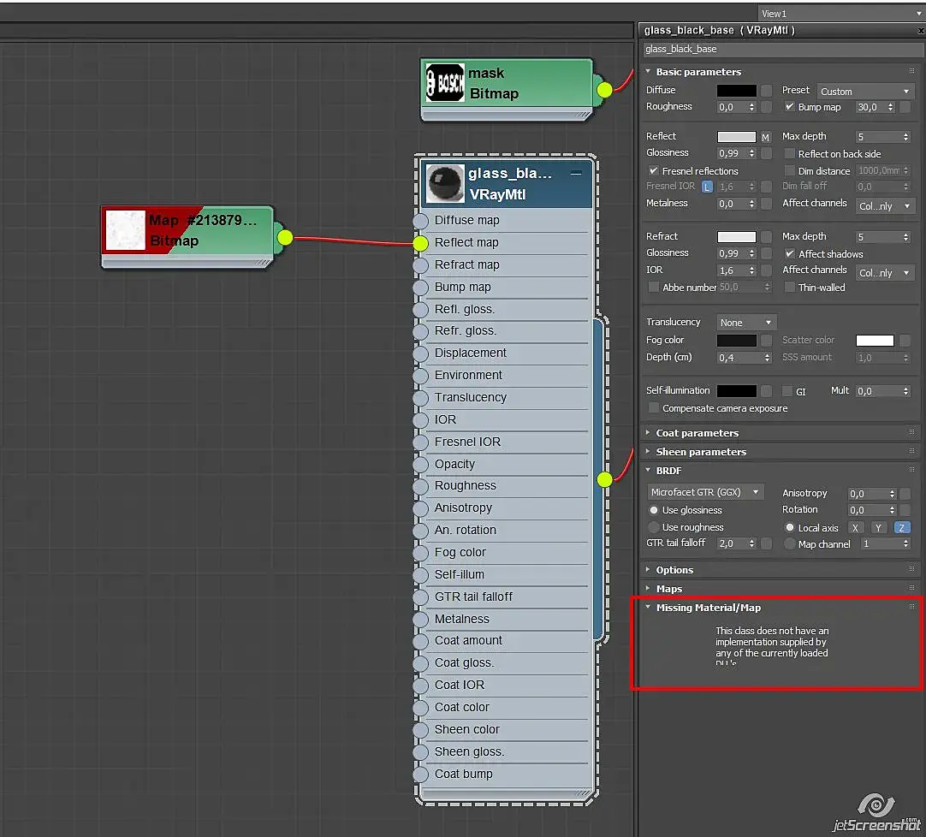Click the Refract map input socket
Screen dimensions: 926x837
tap(420, 265)
